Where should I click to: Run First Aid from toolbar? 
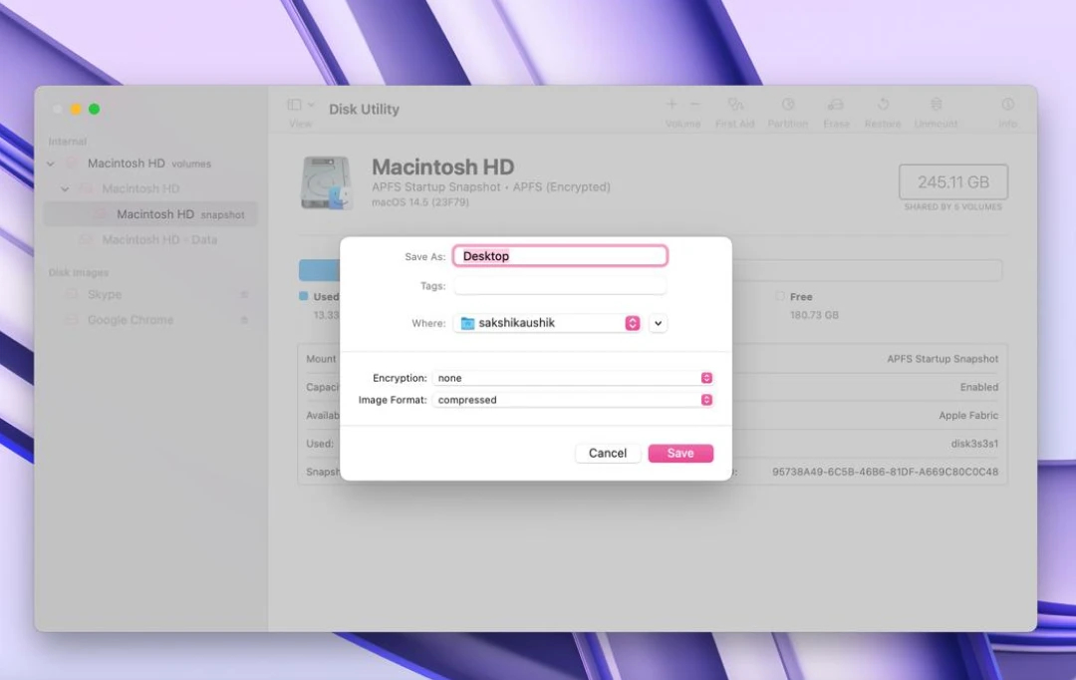tap(735, 105)
